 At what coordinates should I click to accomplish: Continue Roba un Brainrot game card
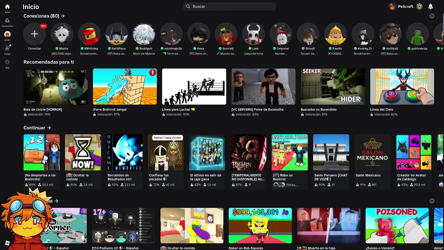(290, 161)
